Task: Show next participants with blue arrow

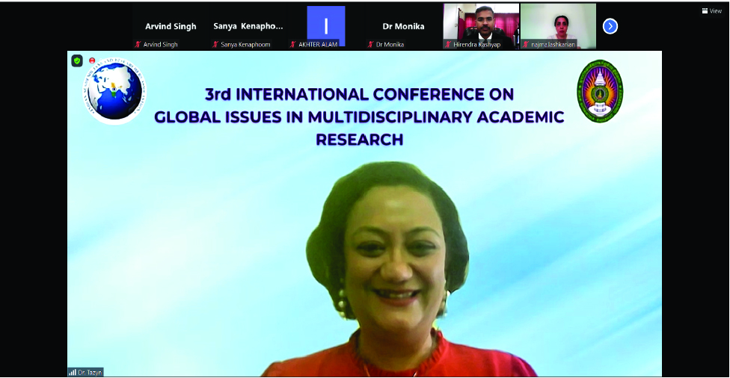Action: click(x=610, y=26)
